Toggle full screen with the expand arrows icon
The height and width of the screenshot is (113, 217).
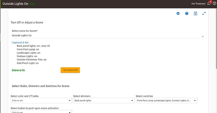pos(204,13)
